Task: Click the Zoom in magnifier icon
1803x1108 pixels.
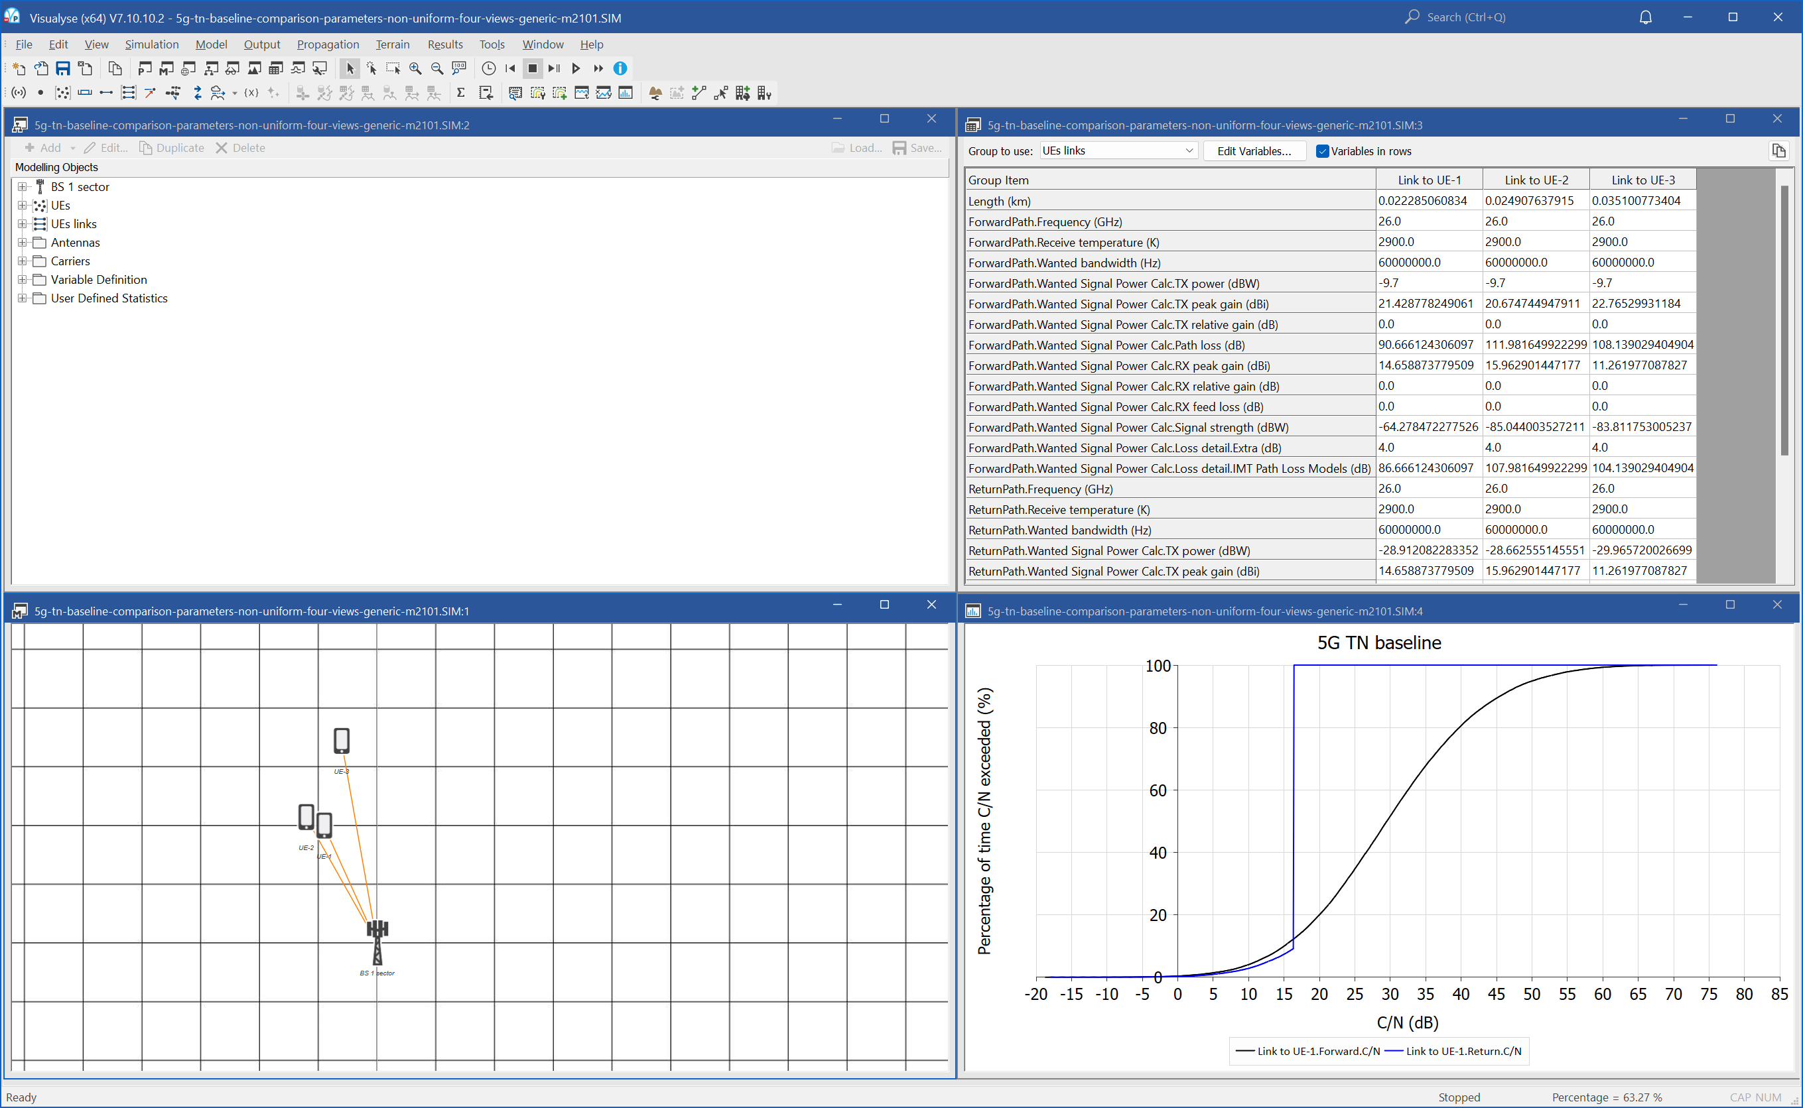Action: [415, 68]
